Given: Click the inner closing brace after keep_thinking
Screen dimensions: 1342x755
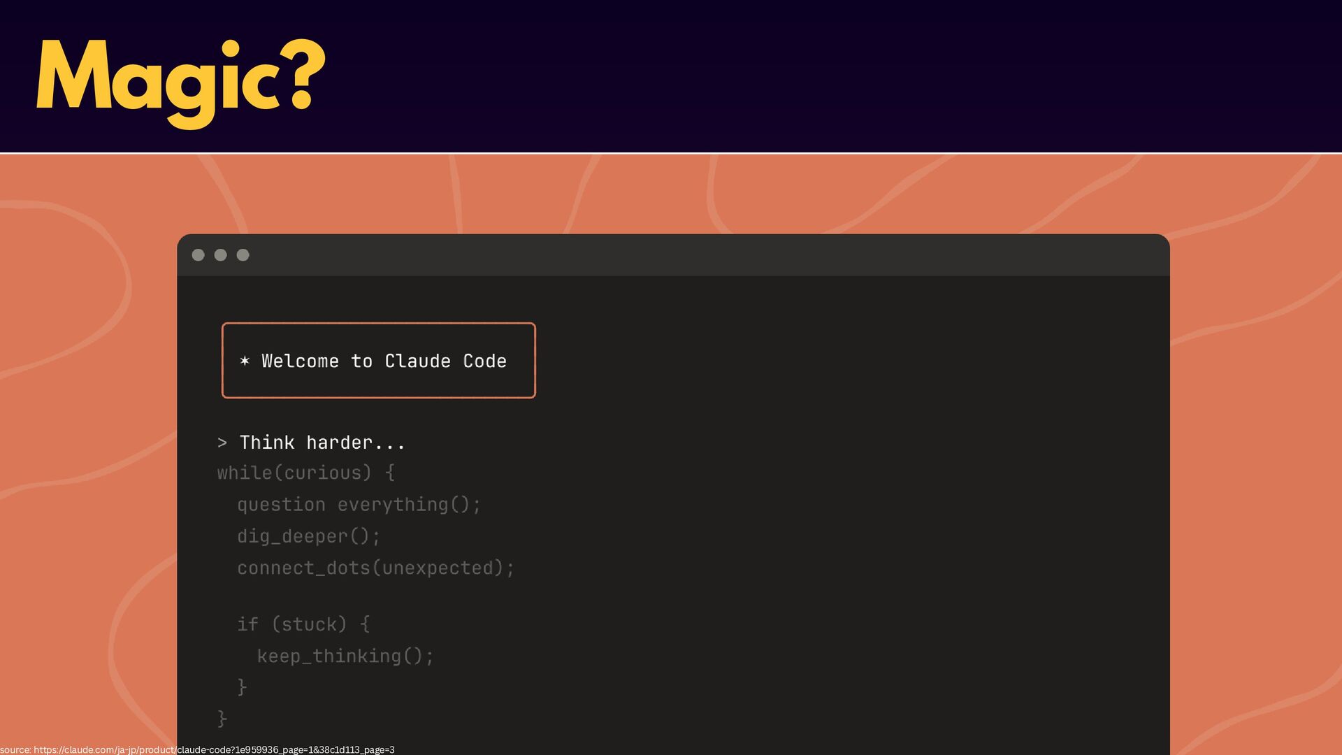Looking at the screenshot, I should click(242, 686).
